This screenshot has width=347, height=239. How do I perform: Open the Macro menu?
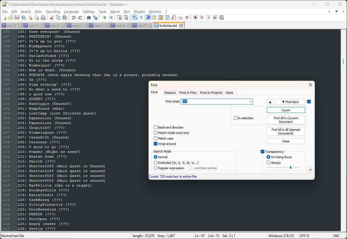(115, 12)
